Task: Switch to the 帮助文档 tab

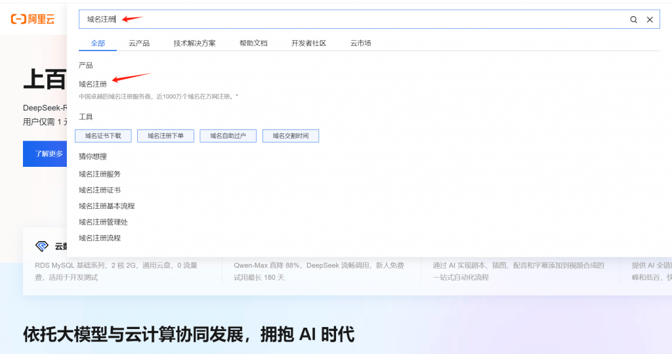Action: click(x=253, y=43)
